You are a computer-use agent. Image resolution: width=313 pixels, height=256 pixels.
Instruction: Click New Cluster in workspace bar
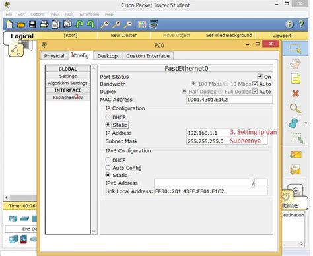(123, 35)
